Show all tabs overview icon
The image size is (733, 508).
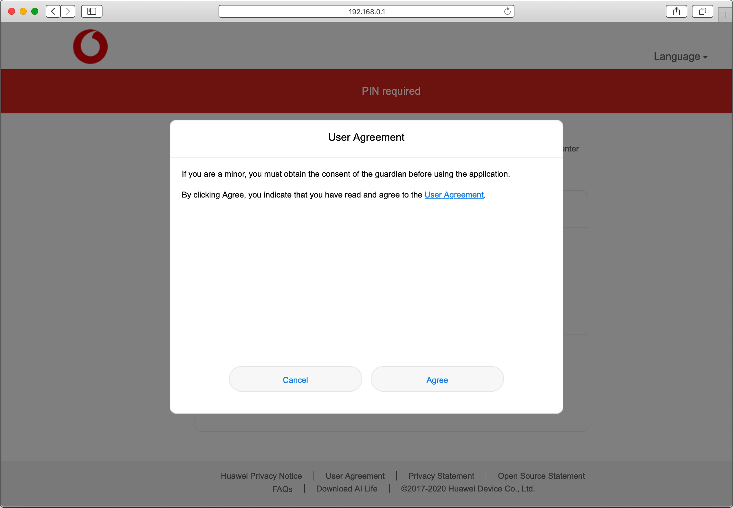(702, 12)
